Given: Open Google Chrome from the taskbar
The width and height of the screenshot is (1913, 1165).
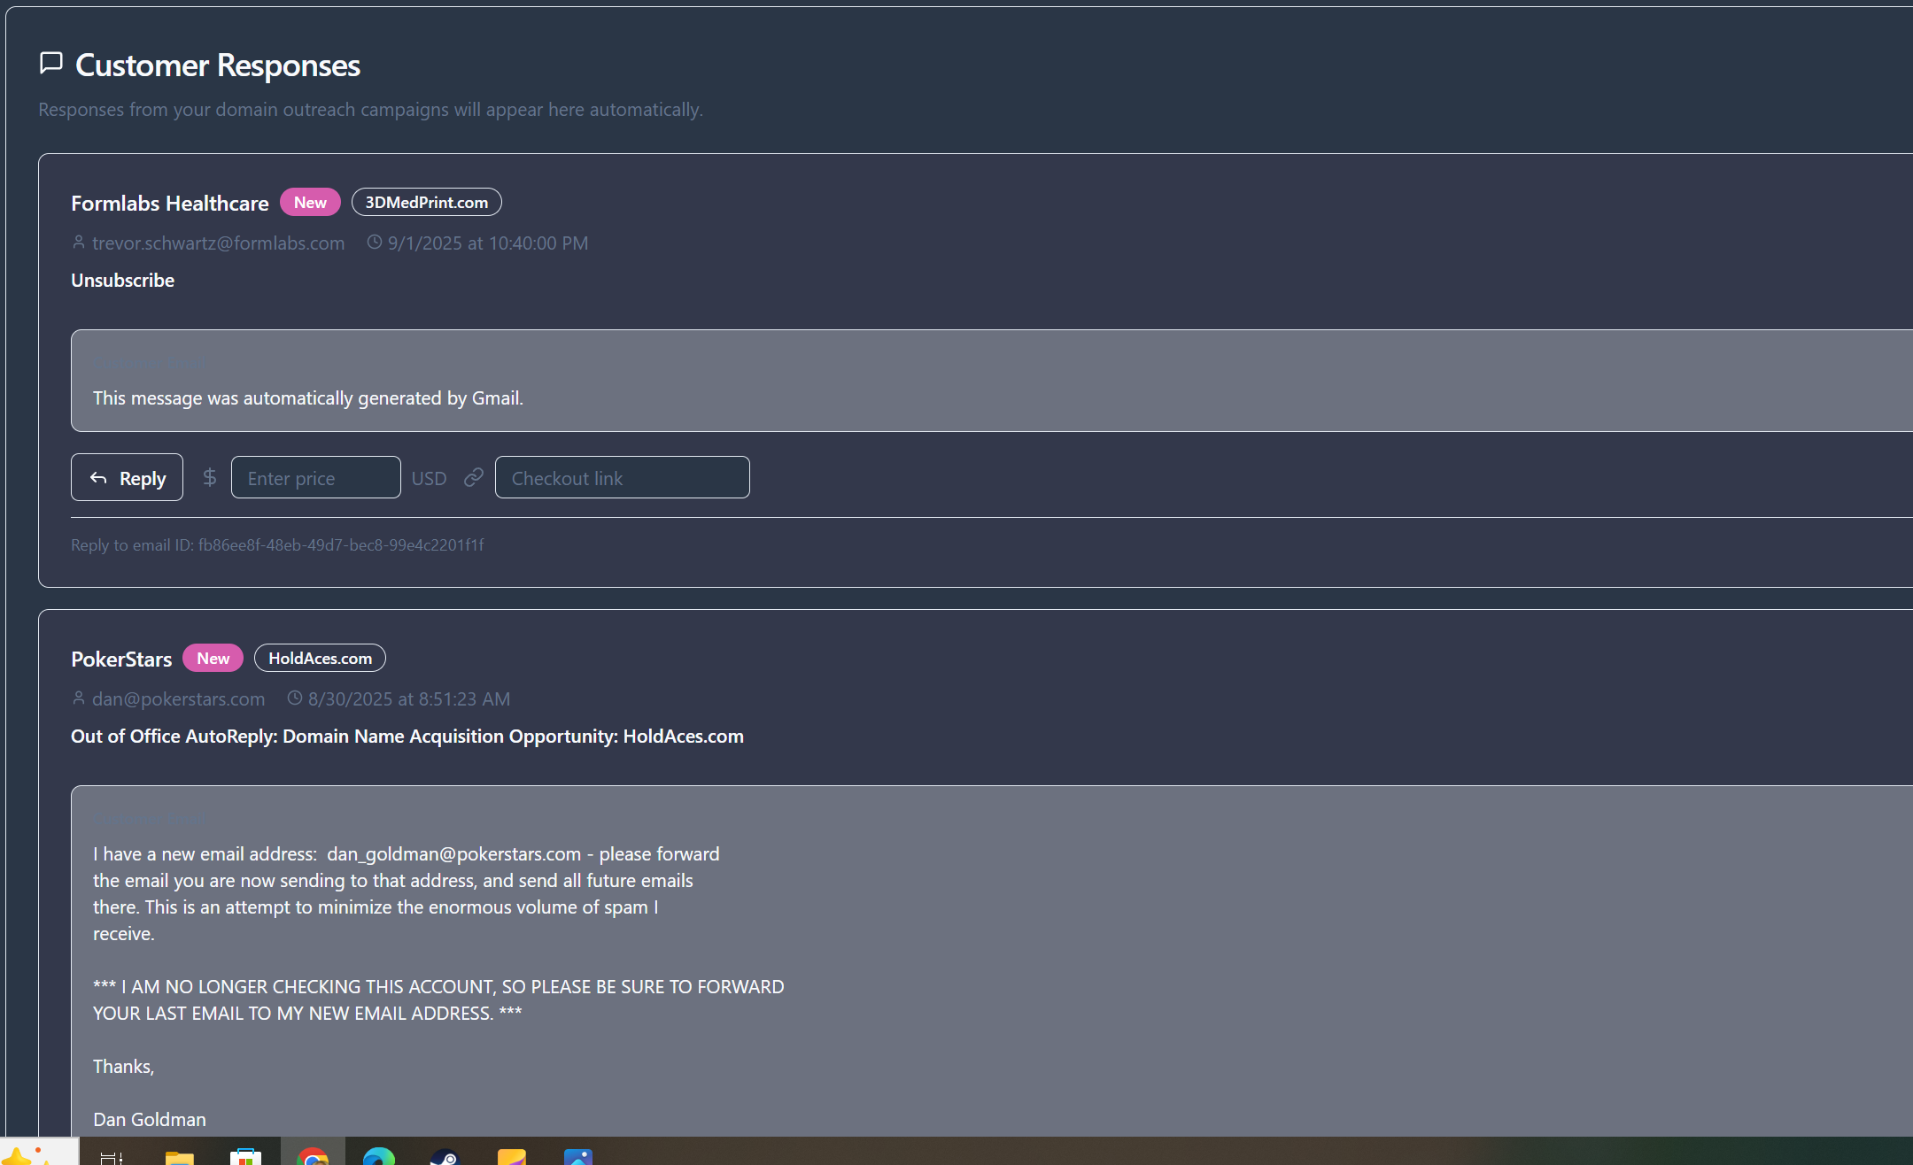Looking at the screenshot, I should click(x=313, y=1155).
